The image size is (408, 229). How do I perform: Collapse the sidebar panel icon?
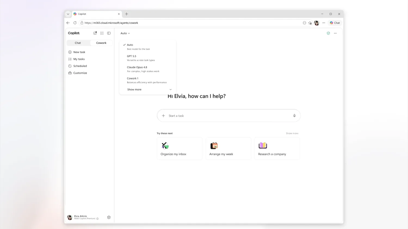tap(109, 33)
